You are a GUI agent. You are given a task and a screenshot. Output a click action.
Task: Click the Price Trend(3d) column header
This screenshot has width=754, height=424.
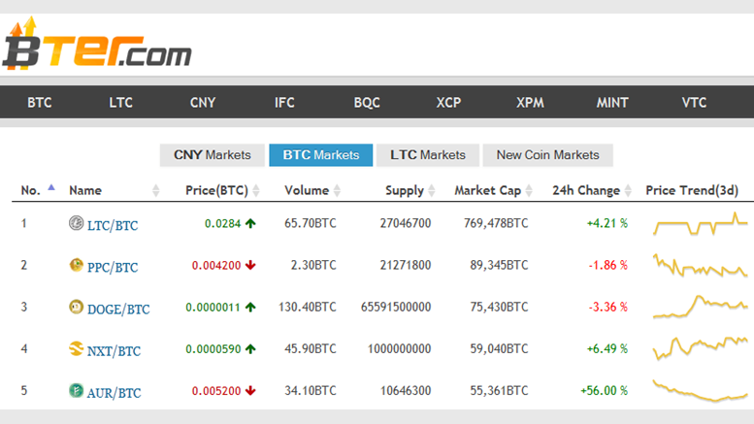tap(692, 190)
